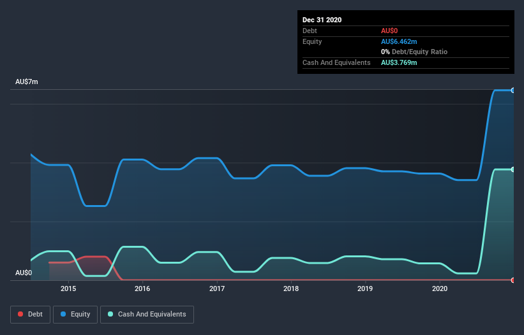524x335 pixels.
Task: Click the 2015 x-axis label
Action: [68, 289]
